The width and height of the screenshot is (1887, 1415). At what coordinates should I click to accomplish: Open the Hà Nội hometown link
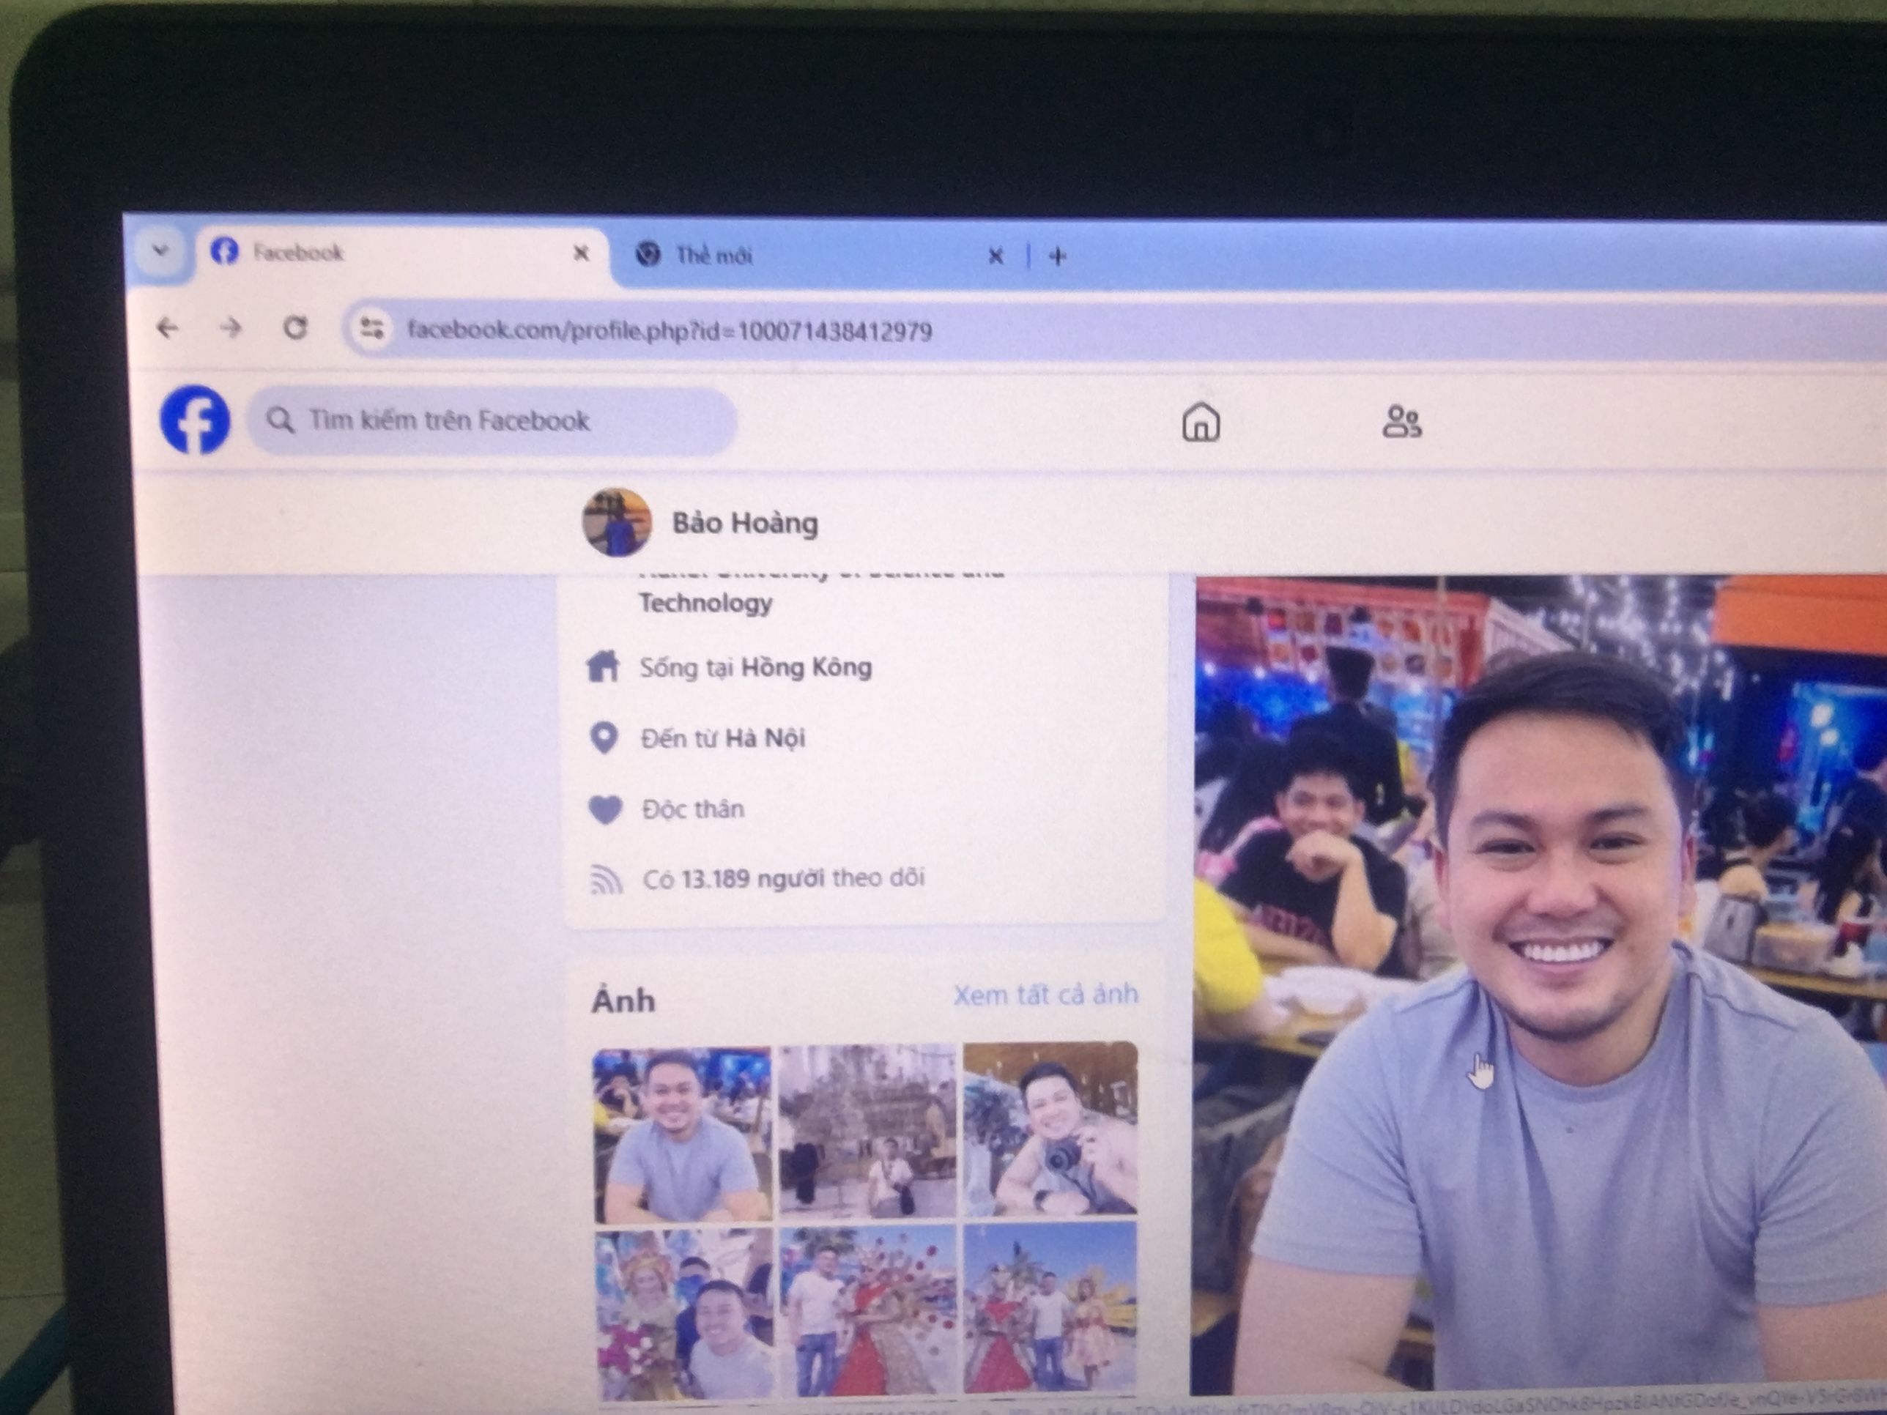tap(764, 738)
